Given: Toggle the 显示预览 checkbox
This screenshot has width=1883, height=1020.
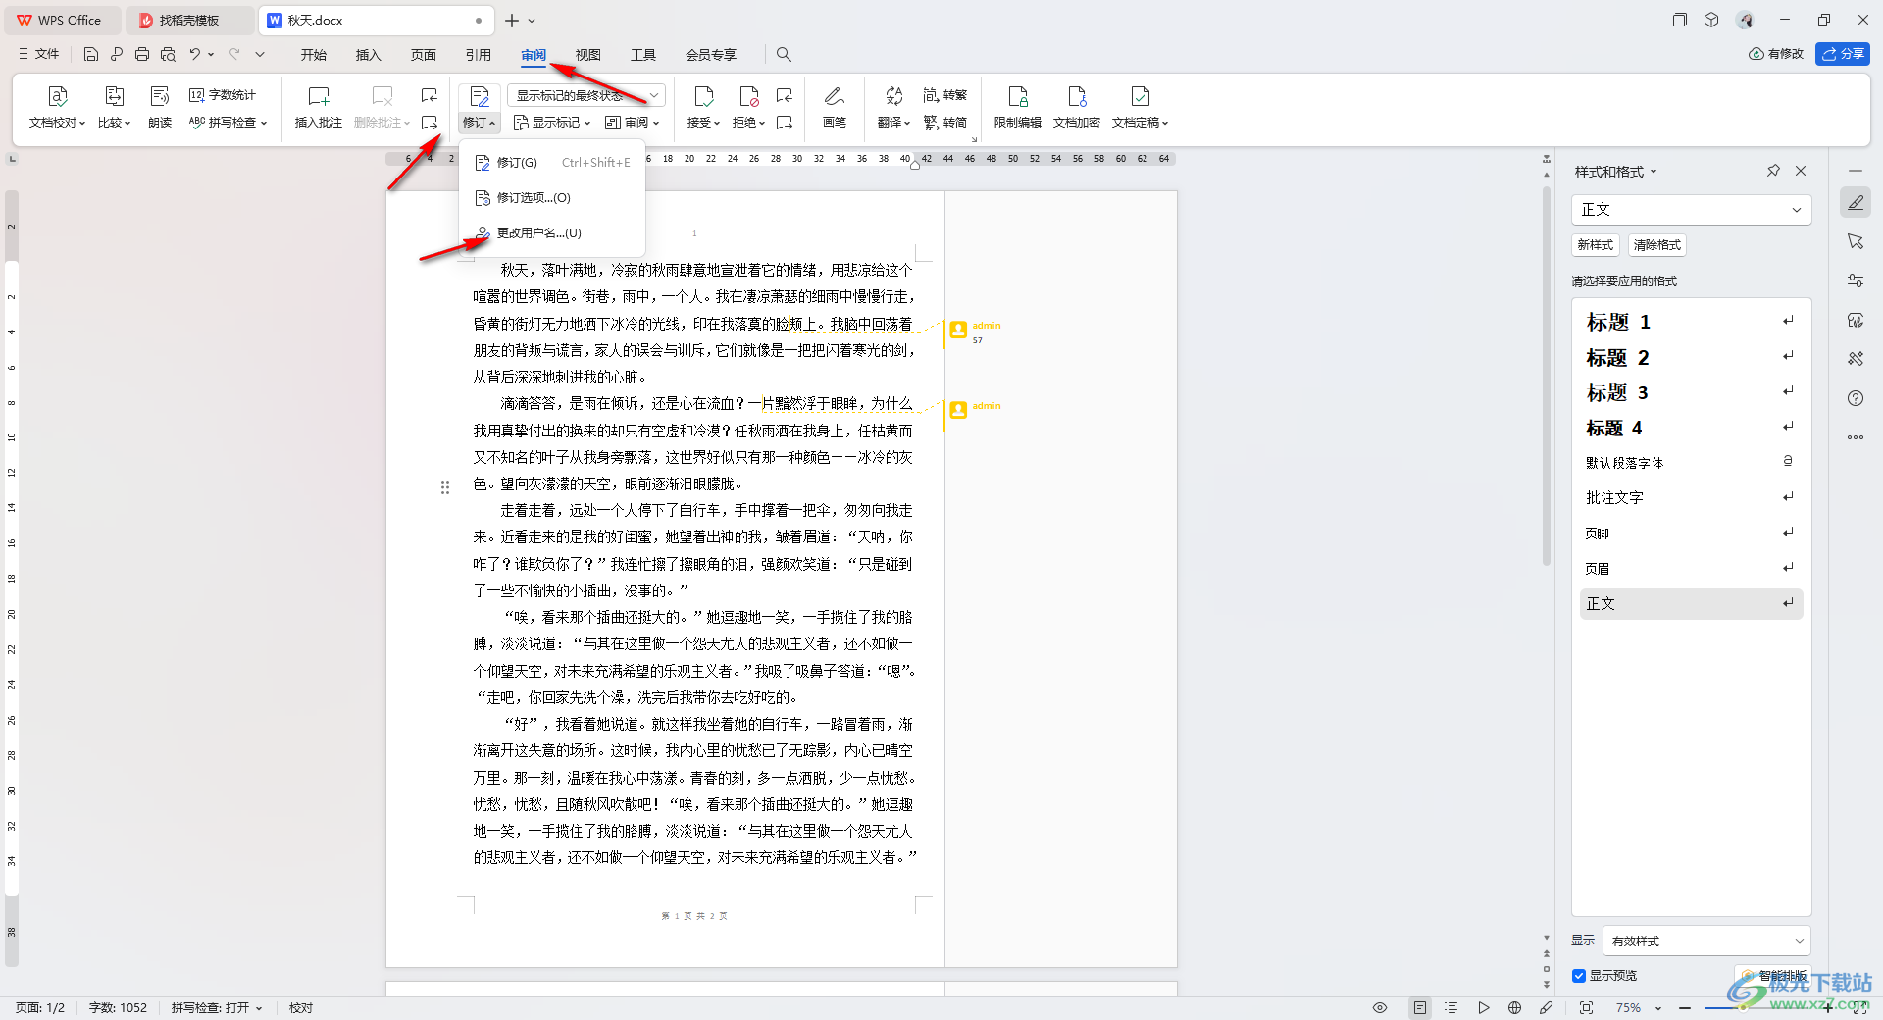Looking at the screenshot, I should 1579,976.
